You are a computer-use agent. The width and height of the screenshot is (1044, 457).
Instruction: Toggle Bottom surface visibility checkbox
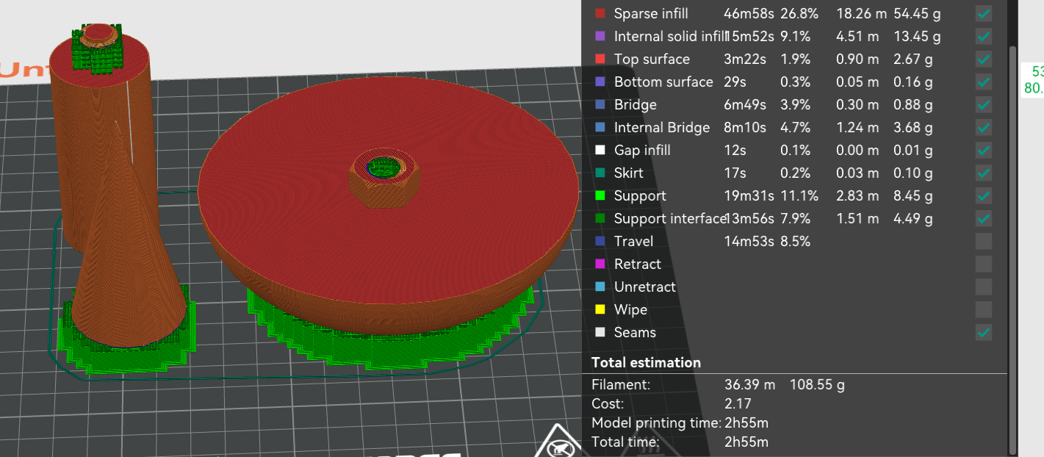coord(984,82)
